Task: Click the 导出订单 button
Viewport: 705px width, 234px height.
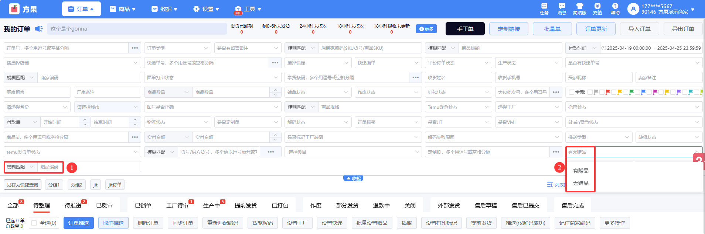Action: (x=683, y=29)
